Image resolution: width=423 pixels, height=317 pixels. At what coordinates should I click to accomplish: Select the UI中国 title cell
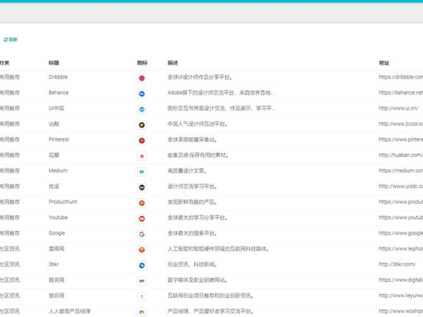56,108
